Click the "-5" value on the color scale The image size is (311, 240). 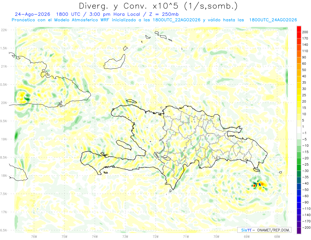pyautogui.click(x=305, y=139)
